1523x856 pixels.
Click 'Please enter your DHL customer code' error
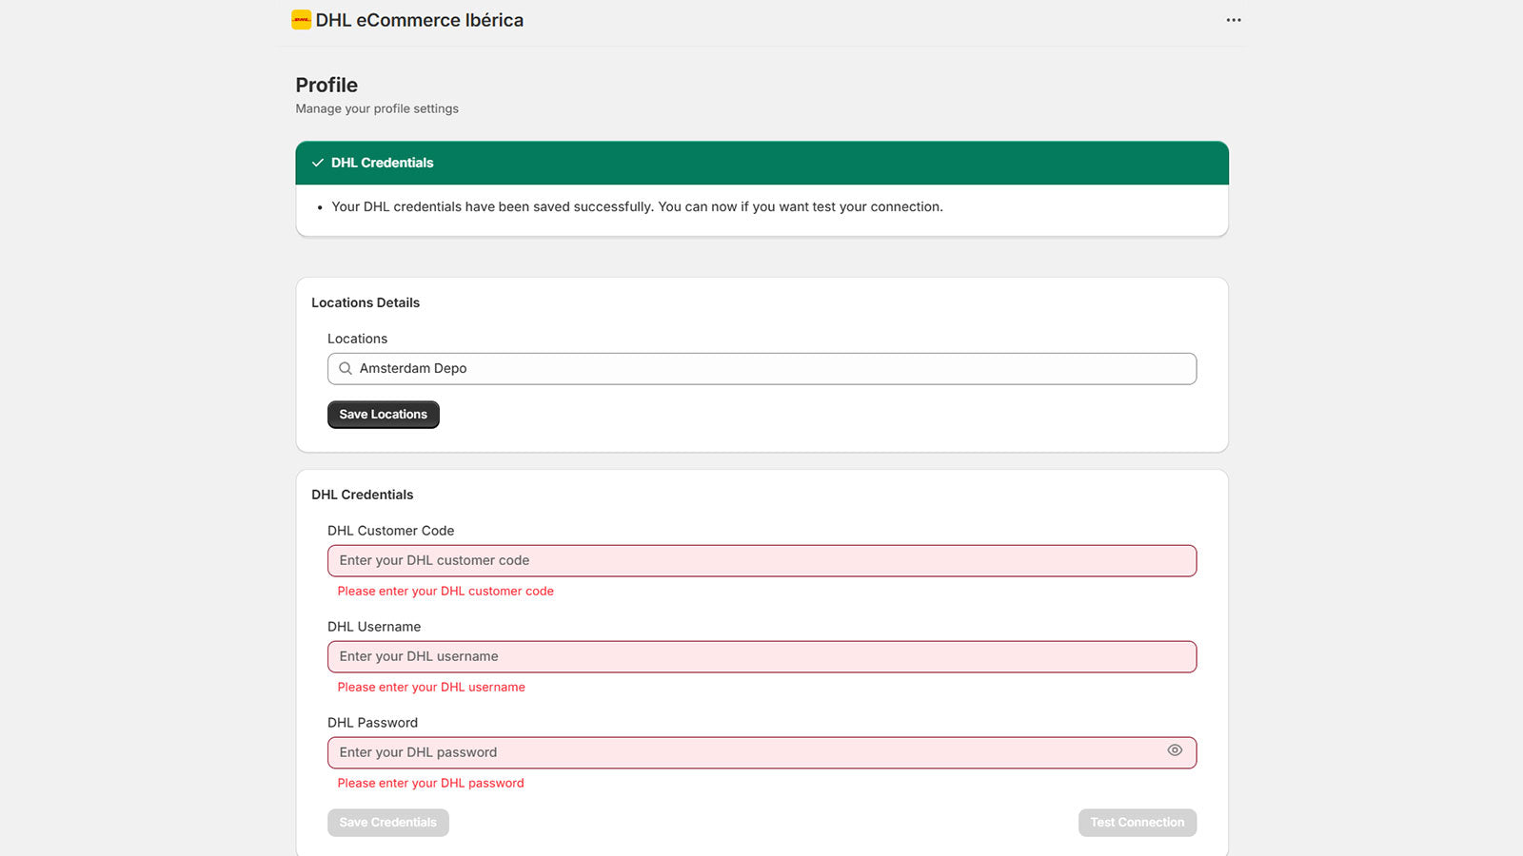445,591
